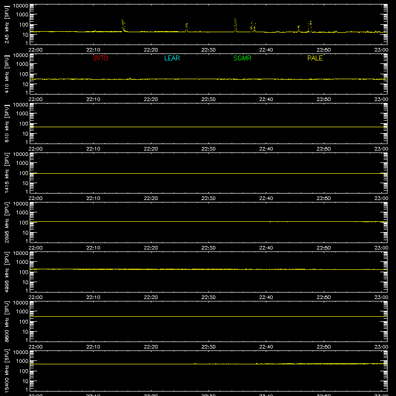Viewport: 396px width, 396px height.
Task: Click 22:10 time label below 8800 MHz plot
Action: coord(93,347)
